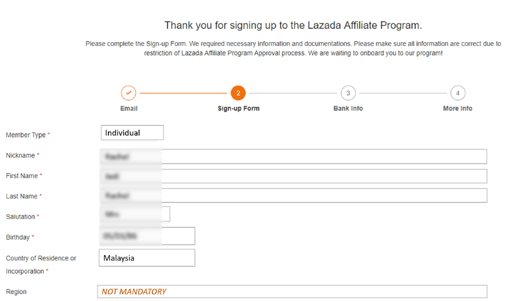Select the Sign-up Form step label

click(239, 109)
